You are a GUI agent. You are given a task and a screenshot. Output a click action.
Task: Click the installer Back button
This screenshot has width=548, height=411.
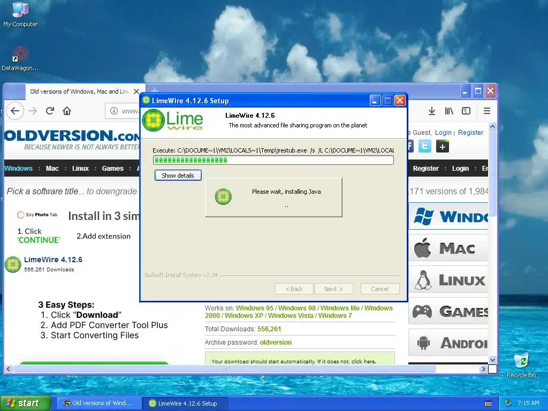coord(294,288)
